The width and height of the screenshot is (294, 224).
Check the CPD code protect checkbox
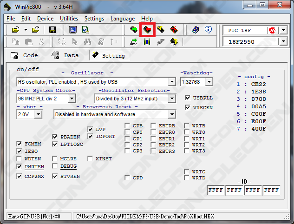point(127,178)
